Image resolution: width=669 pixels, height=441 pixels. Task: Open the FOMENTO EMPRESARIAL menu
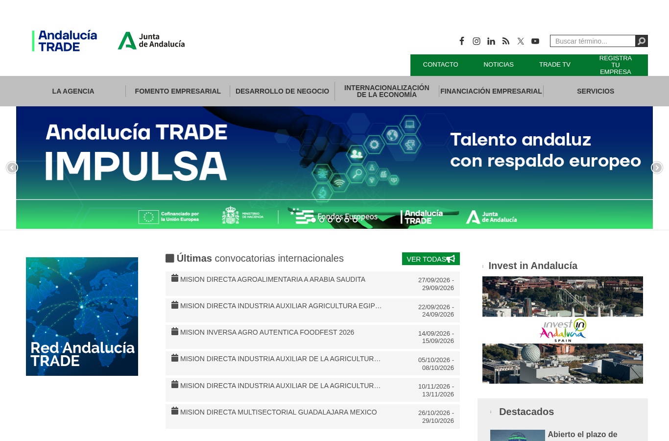(178, 91)
